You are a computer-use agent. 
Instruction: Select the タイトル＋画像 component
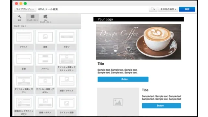67,106
